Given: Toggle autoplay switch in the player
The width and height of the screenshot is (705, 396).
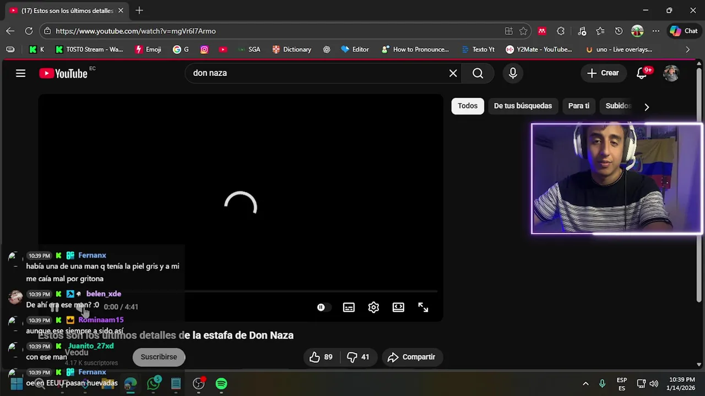Looking at the screenshot, I should [x=323, y=307].
